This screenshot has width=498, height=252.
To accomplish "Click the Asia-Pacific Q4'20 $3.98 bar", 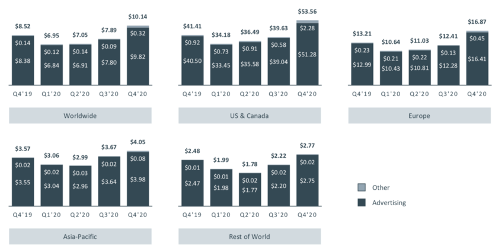I will pyautogui.click(x=138, y=179).
